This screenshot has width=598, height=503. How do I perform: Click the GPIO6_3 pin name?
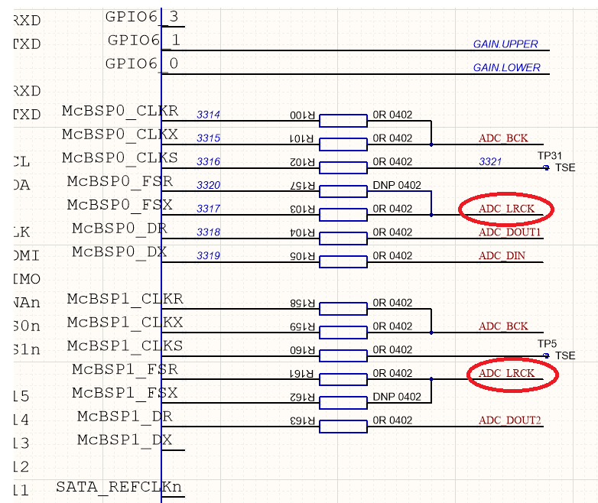point(142,17)
